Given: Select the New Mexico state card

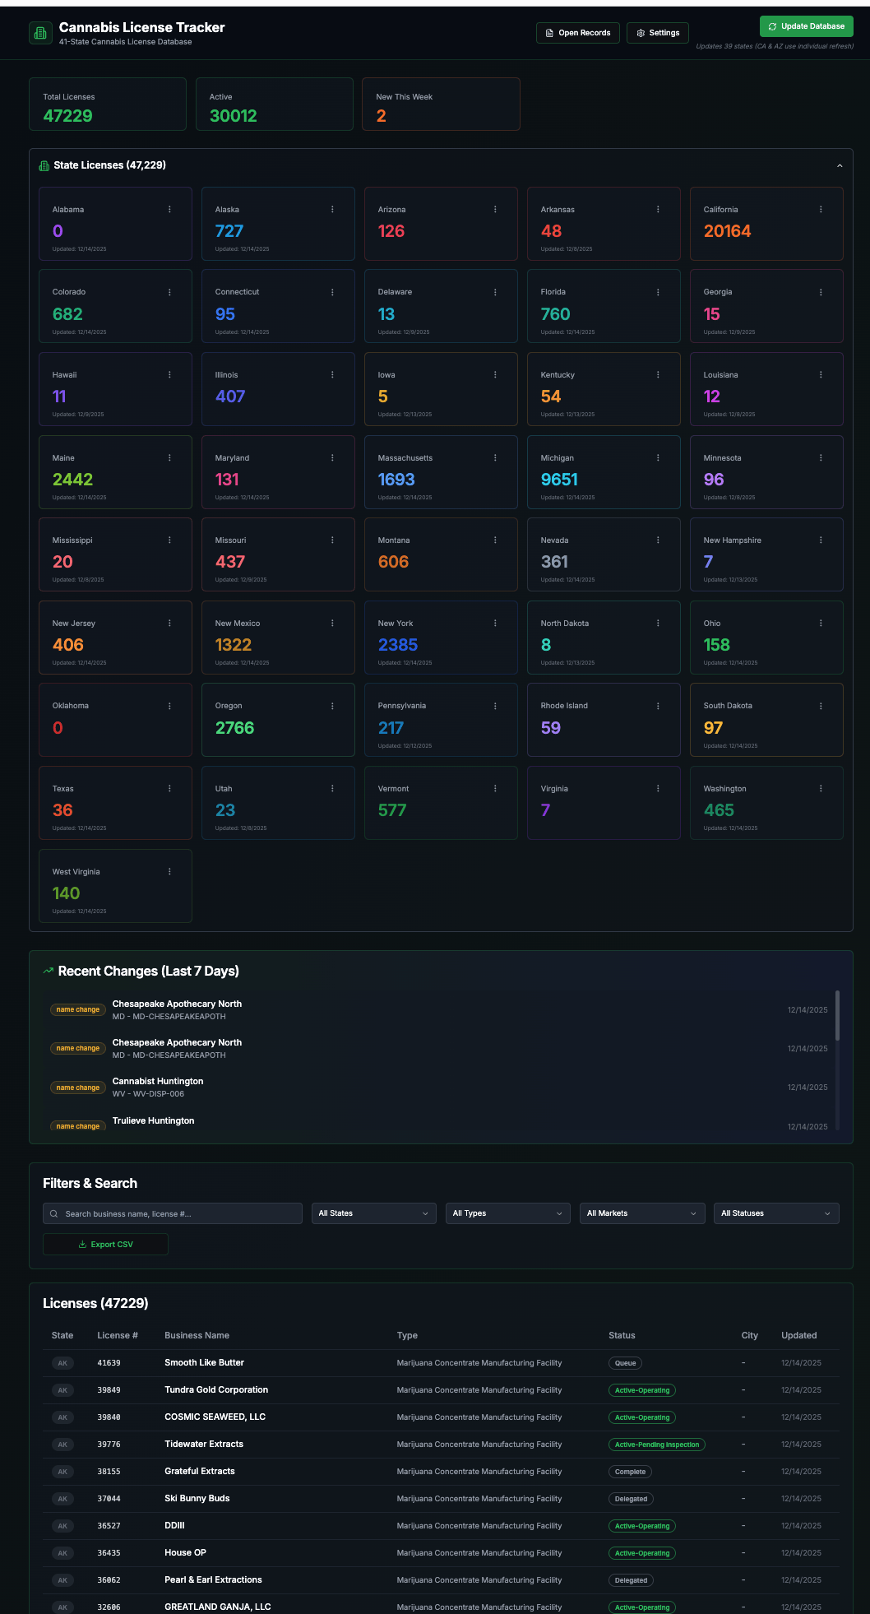Looking at the screenshot, I should click(x=278, y=638).
